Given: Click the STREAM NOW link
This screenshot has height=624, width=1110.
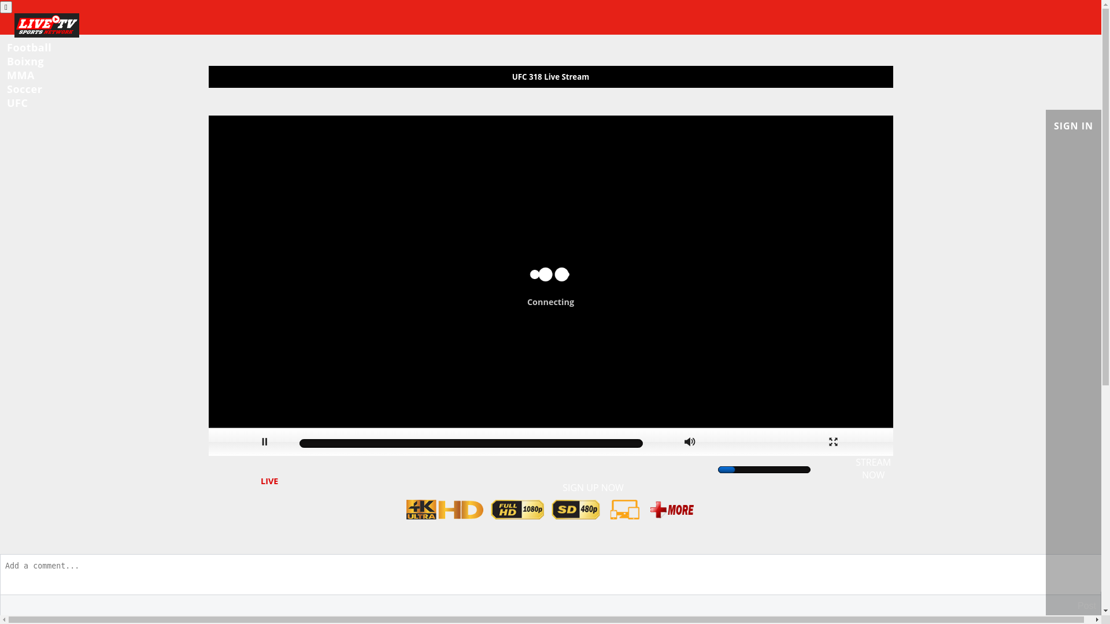Looking at the screenshot, I should [x=873, y=469].
